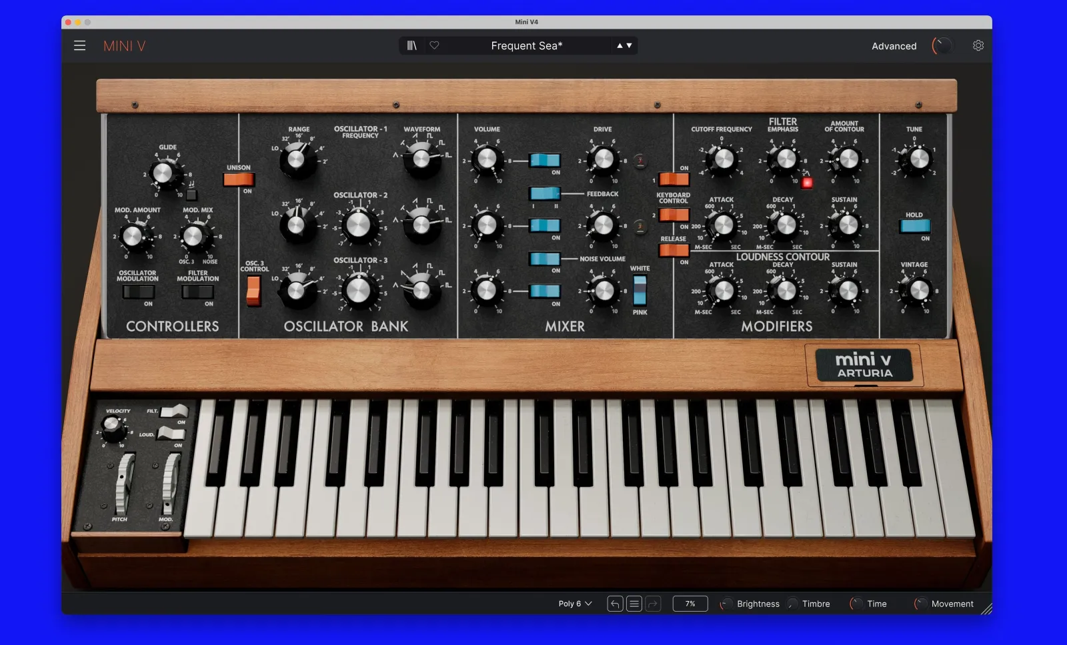Favorite the preset with the heart icon
The height and width of the screenshot is (645, 1067).
point(434,45)
